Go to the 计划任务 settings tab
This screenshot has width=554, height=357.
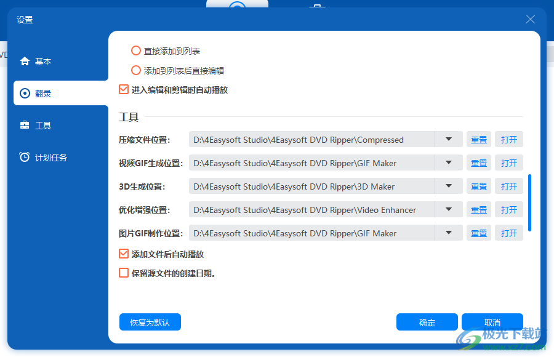click(x=61, y=158)
